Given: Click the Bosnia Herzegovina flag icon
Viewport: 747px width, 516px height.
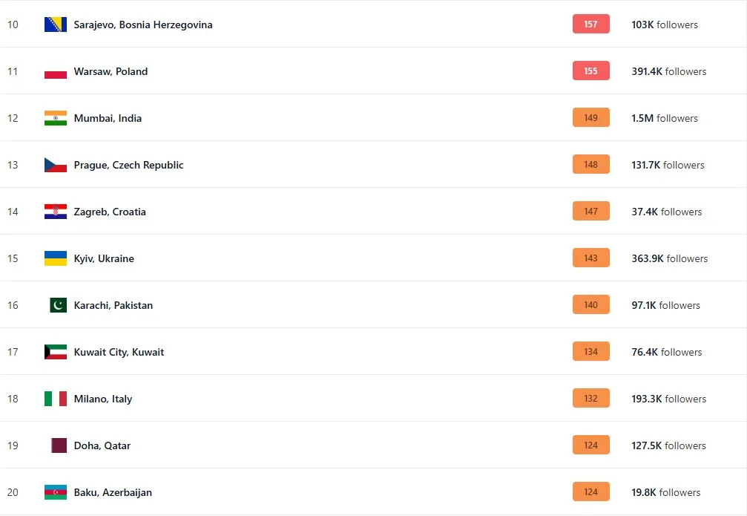Looking at the screenshot, I should tap(56, 25).
